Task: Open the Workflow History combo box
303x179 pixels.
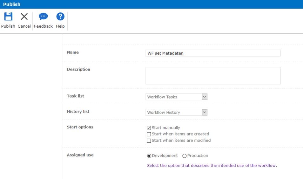Action: click(176, 112)
